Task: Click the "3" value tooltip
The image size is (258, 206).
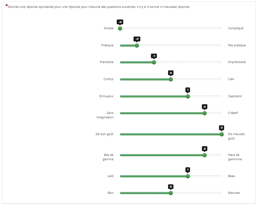Action: [222, 127]
